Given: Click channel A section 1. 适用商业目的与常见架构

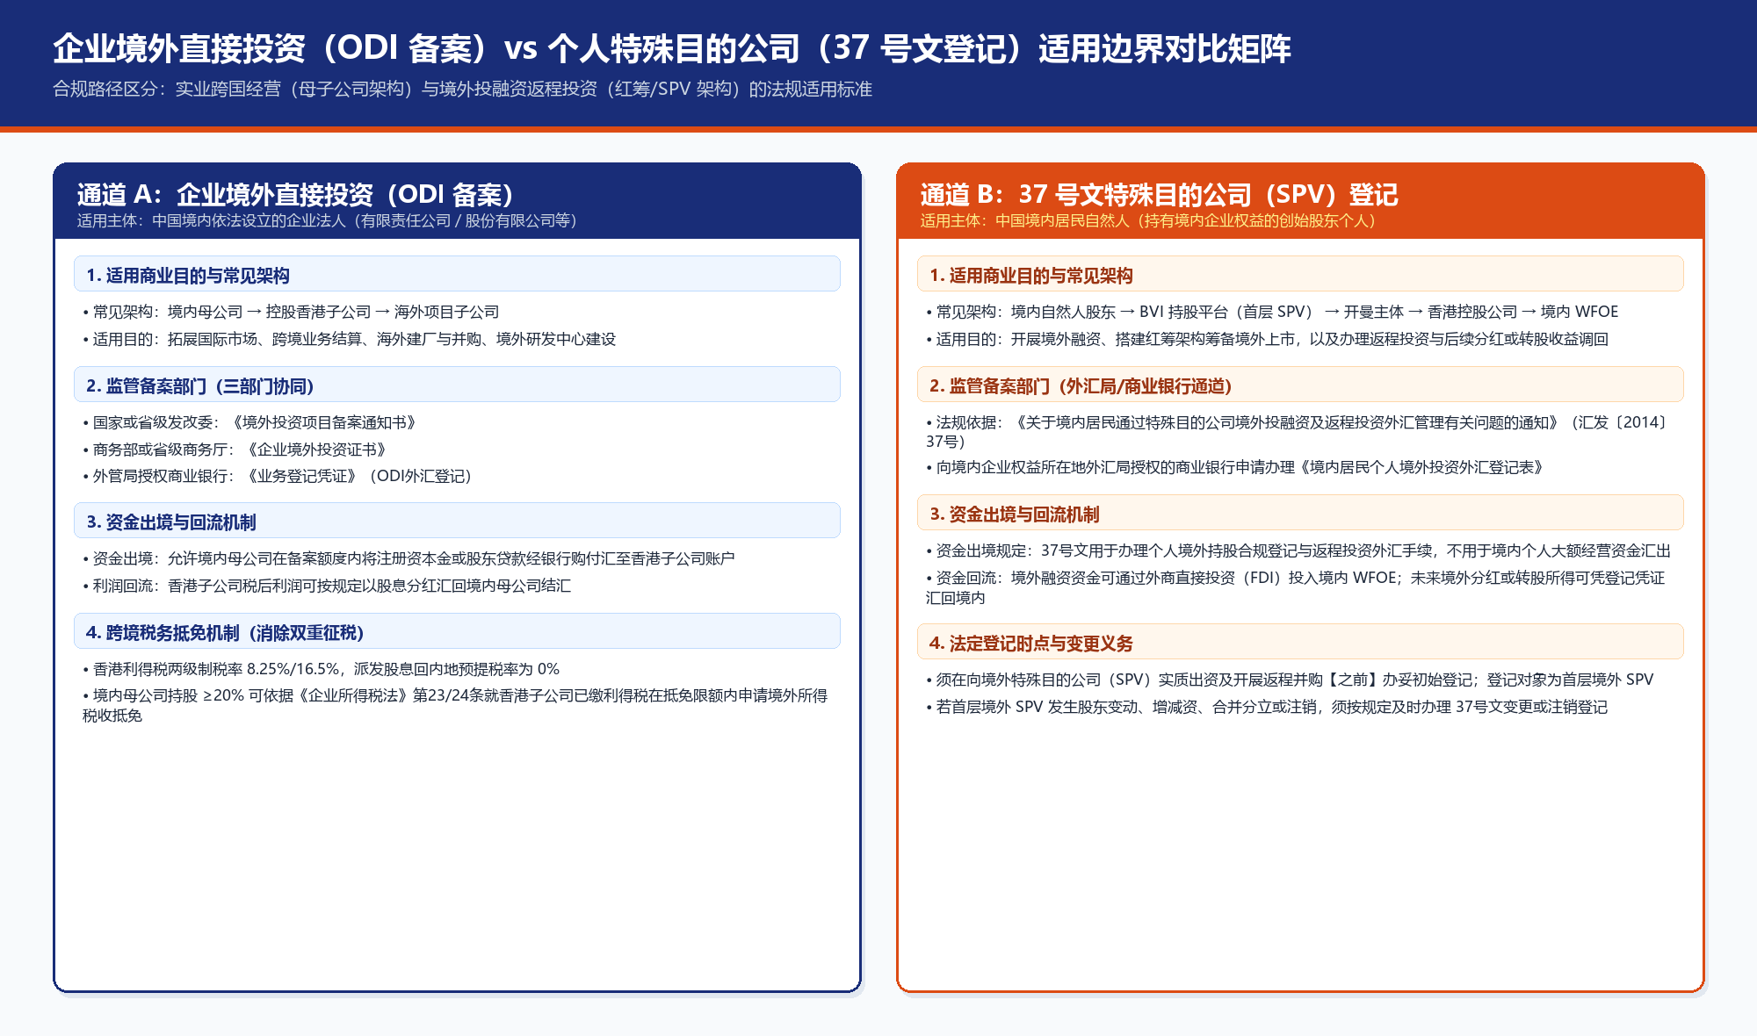Looking at the screenshot, I should [x=457, y=274].
